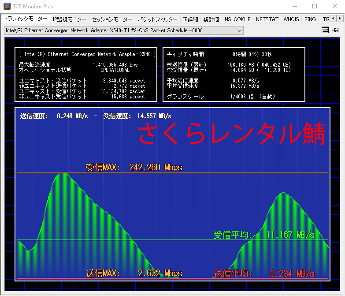Select the WHOIS tab
Image resolution: width=345 pixels, height=296 pixels.
point(291,19)
